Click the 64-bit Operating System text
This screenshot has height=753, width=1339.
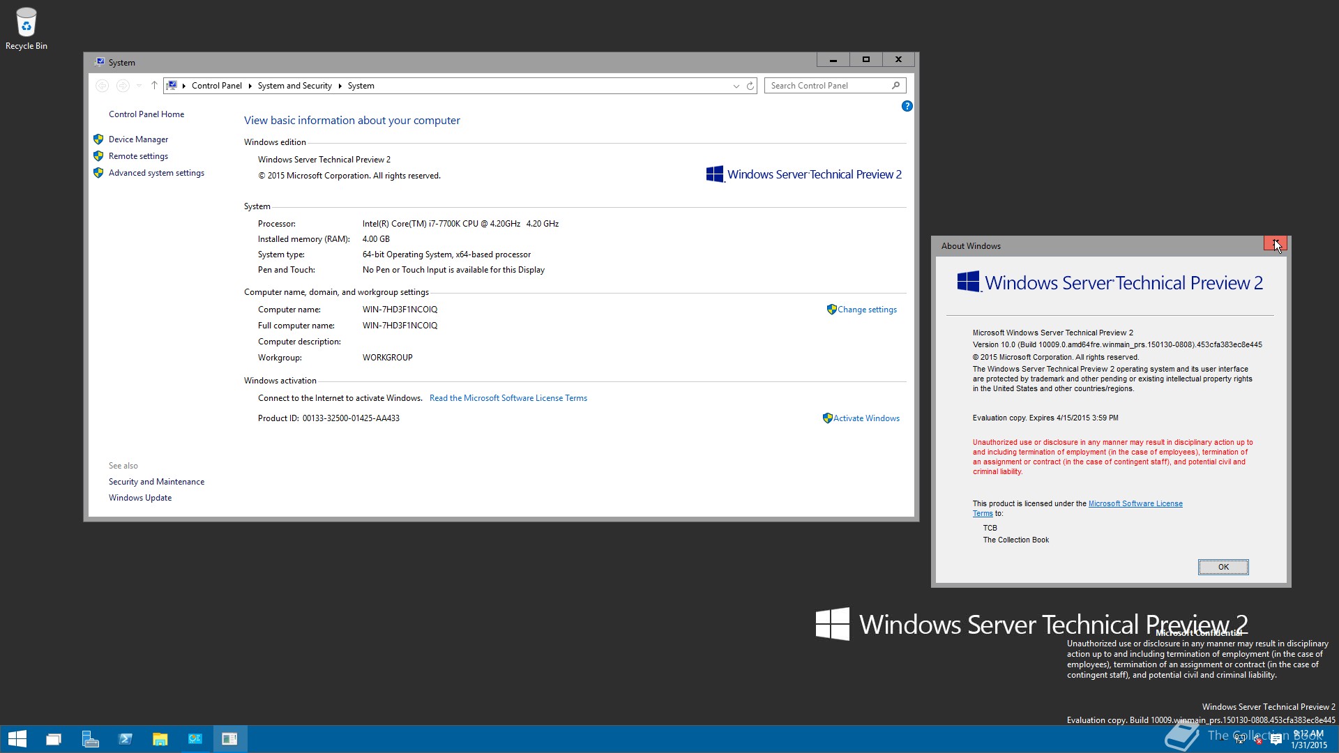(x=446, y=254)
